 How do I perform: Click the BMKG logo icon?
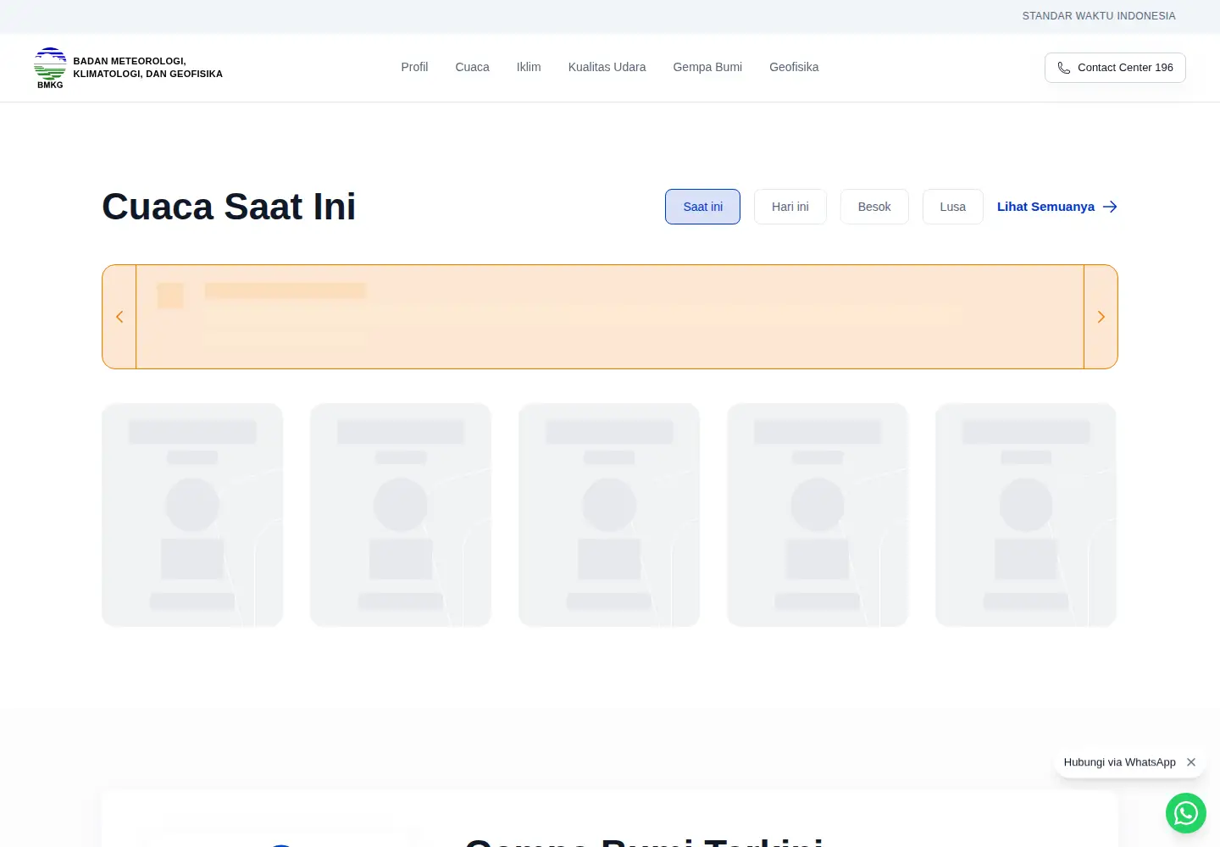pyautogui.click(x=50, y=68)
